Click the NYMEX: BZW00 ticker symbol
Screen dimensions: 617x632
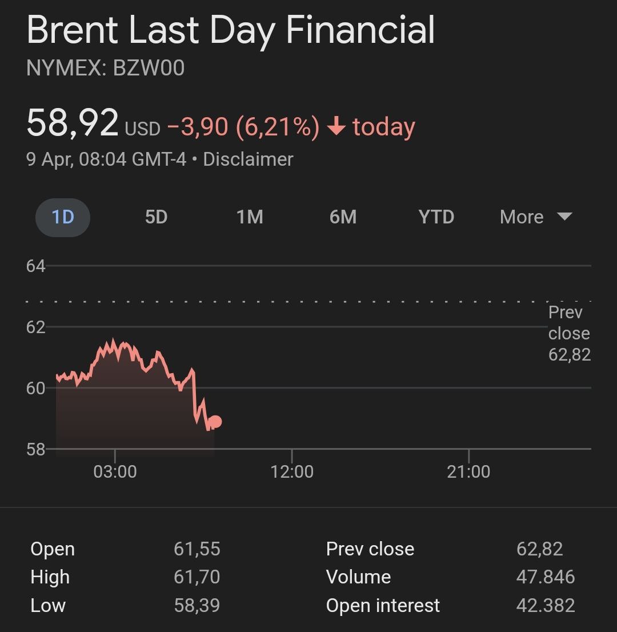pos(105,68)
